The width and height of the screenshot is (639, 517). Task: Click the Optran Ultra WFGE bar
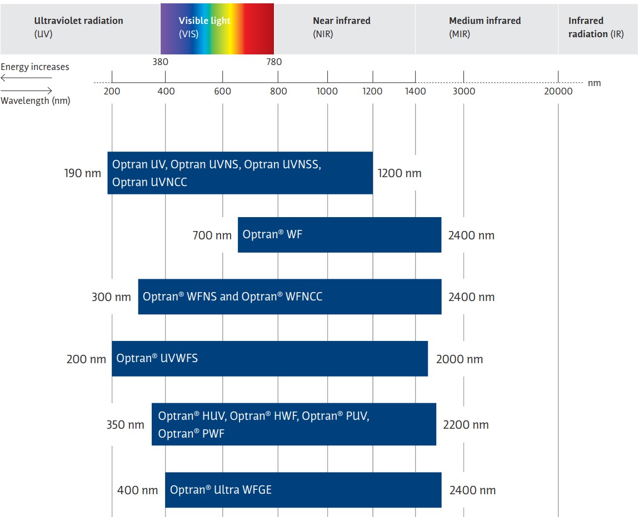coord(303,490)
